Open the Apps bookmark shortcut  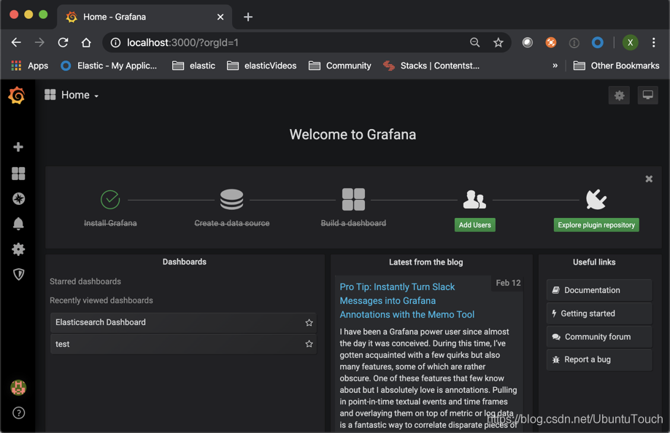pyautogui.click(x=29, y=66)
